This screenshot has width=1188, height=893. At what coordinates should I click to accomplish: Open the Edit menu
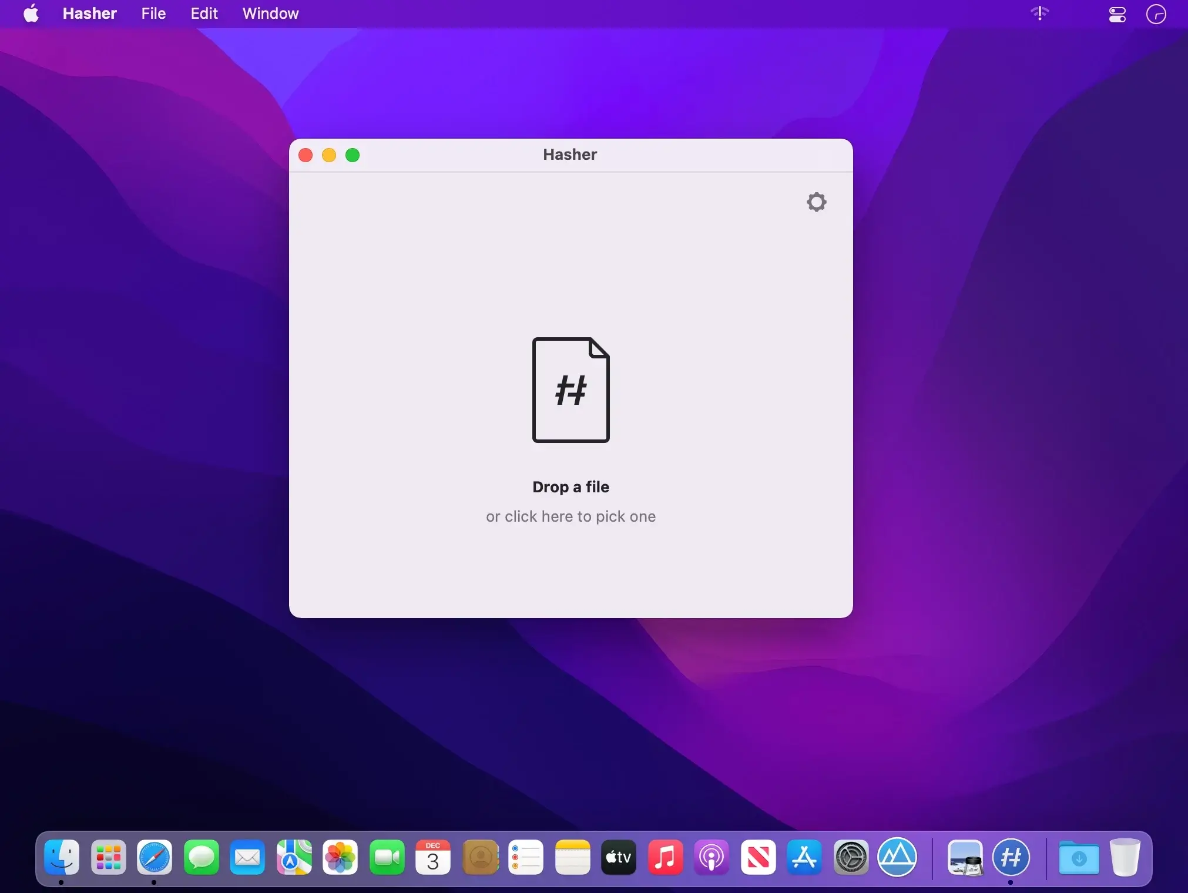[204, 14]
